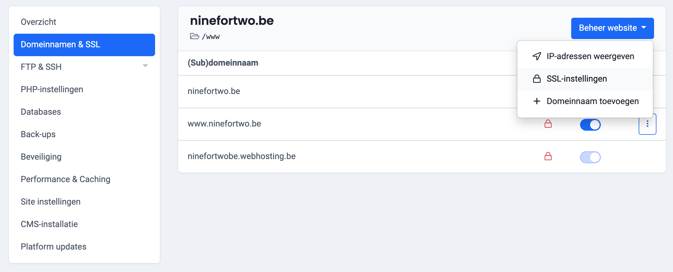Click the plus icon beside Domeinnaam toevoegen
673x272 pixels.
537,101
